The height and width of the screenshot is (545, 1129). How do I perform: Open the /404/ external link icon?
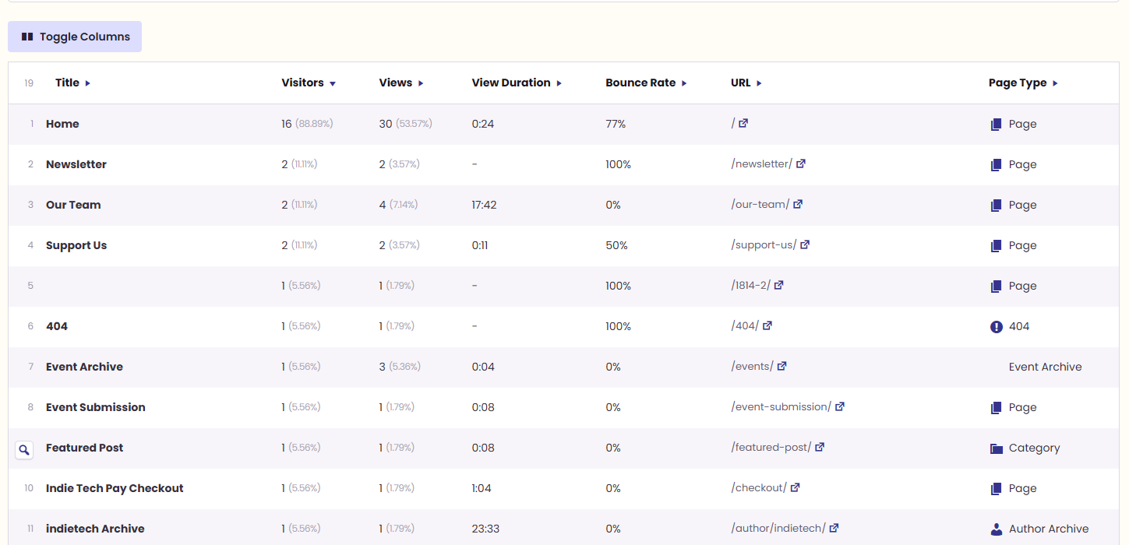point(767,325)
